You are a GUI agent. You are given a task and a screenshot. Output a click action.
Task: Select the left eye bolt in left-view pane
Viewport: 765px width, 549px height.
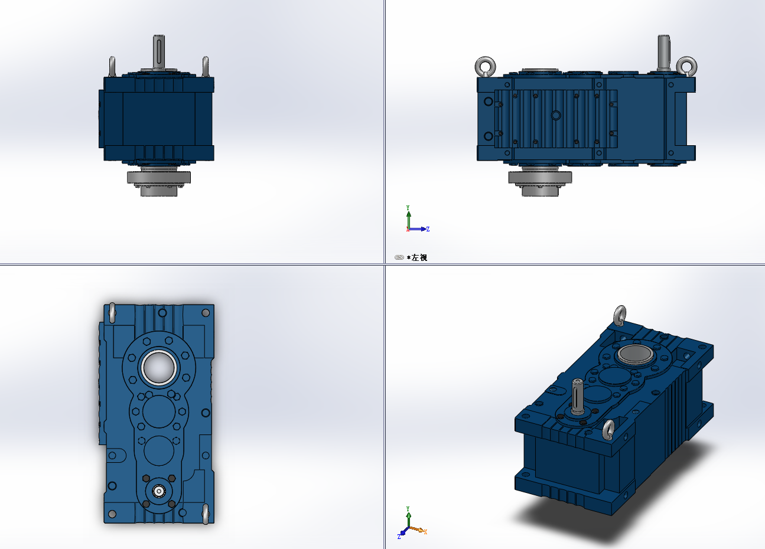click(x=486, y=66)
